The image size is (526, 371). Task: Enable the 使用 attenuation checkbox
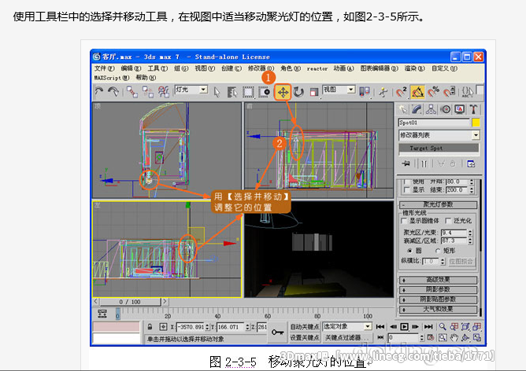[x=406, y=182]
